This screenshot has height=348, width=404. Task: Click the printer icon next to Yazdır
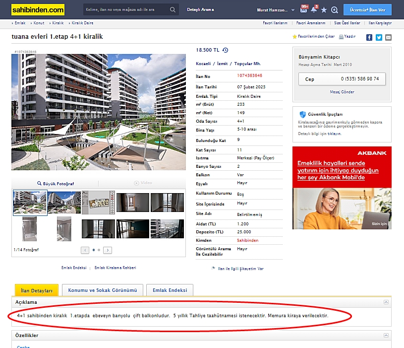(341, 37)
